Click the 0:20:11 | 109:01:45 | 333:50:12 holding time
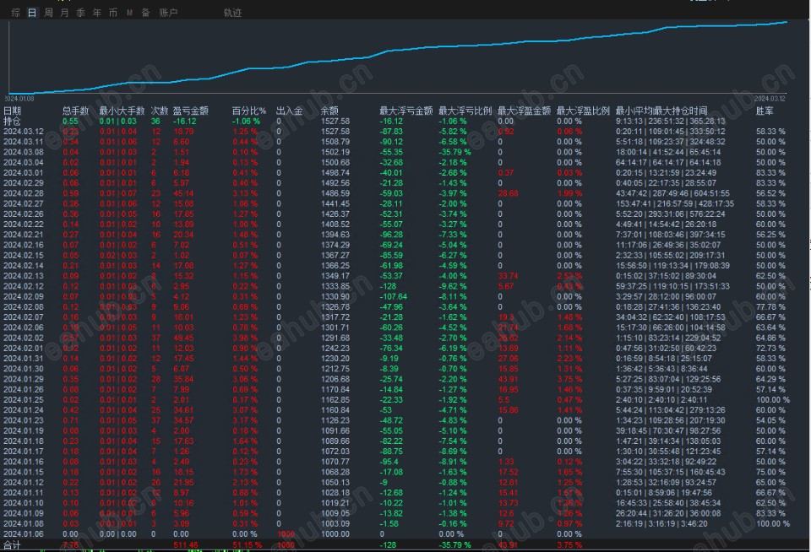The height and width of the screenshot is (552, 811). pos(670,132)
